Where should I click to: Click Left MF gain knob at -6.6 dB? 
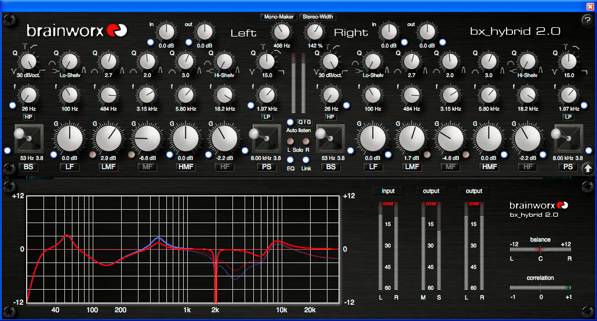(147, 138)
